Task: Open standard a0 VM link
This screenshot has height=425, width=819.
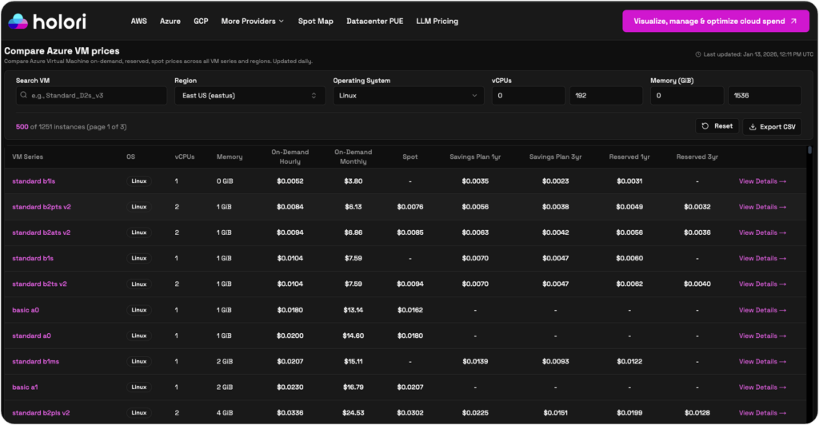Action: [31, 336]
